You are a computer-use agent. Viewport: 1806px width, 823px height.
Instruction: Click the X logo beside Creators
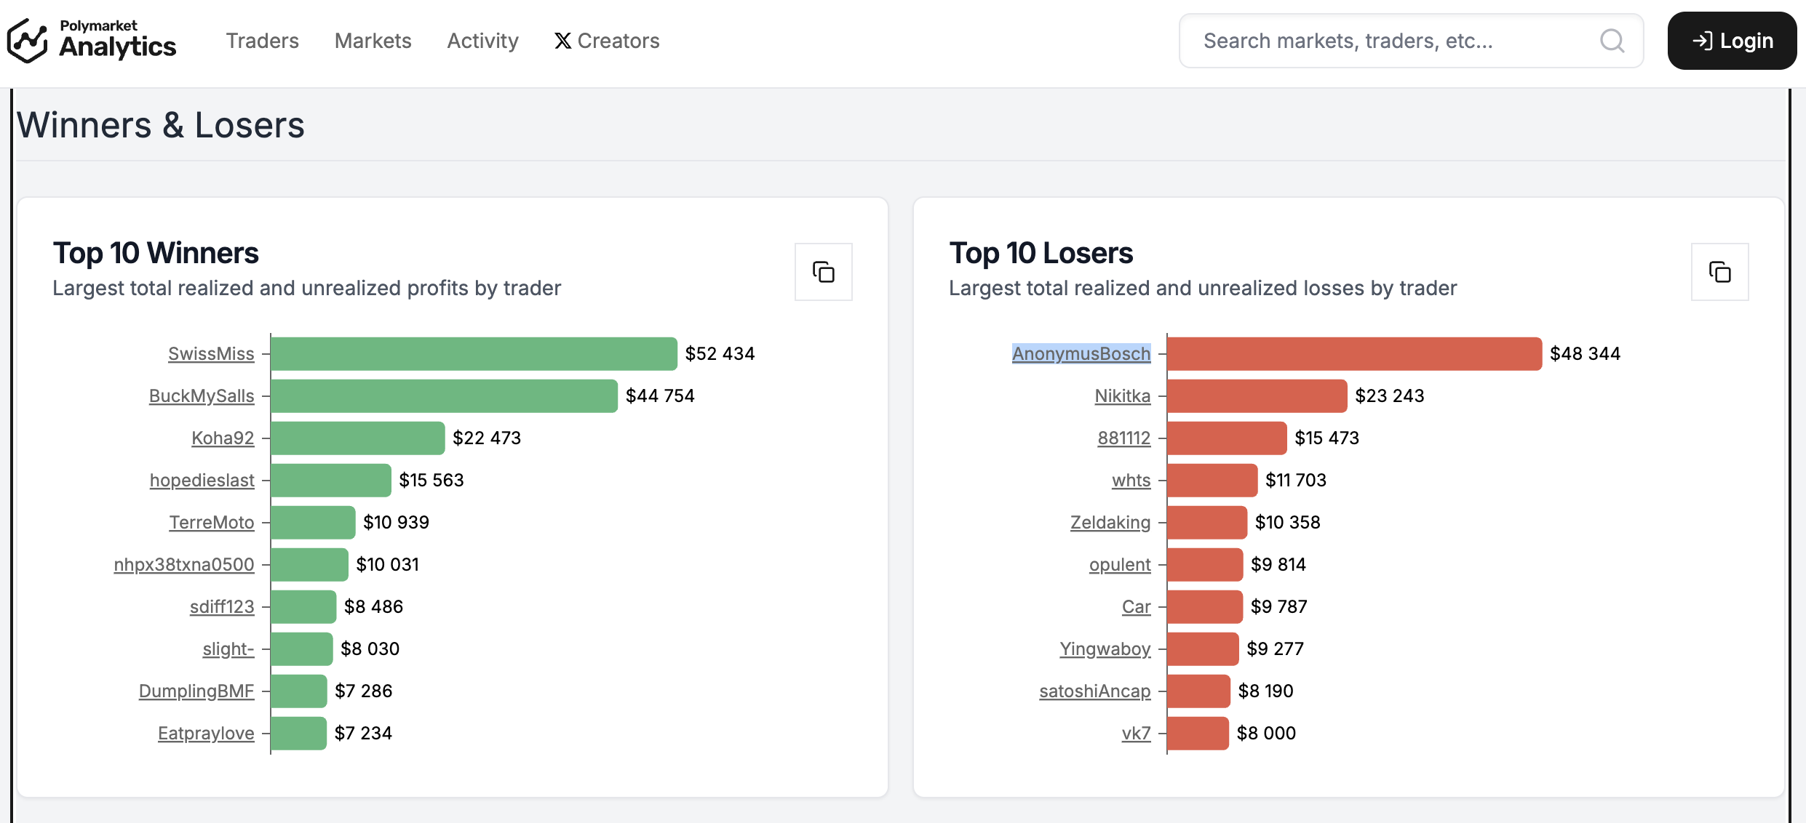click(x=562, y=41)
